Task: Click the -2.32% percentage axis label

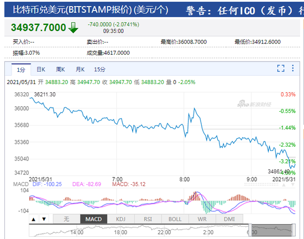Action: click(x=287, y=145)
